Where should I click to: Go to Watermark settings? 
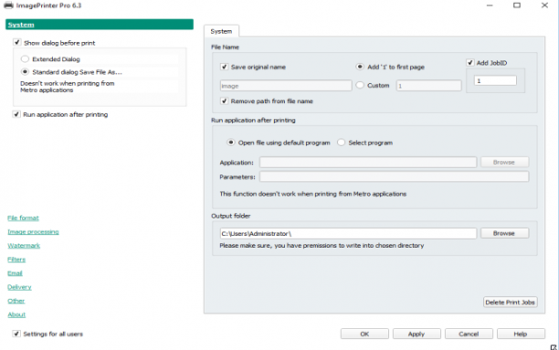(x=24, y=246)
